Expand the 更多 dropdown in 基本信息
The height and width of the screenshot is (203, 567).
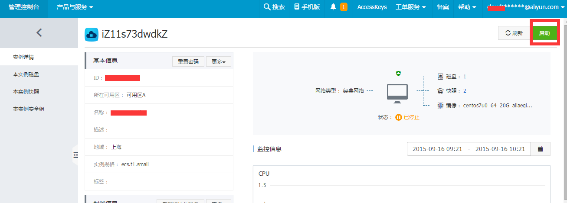218,61
